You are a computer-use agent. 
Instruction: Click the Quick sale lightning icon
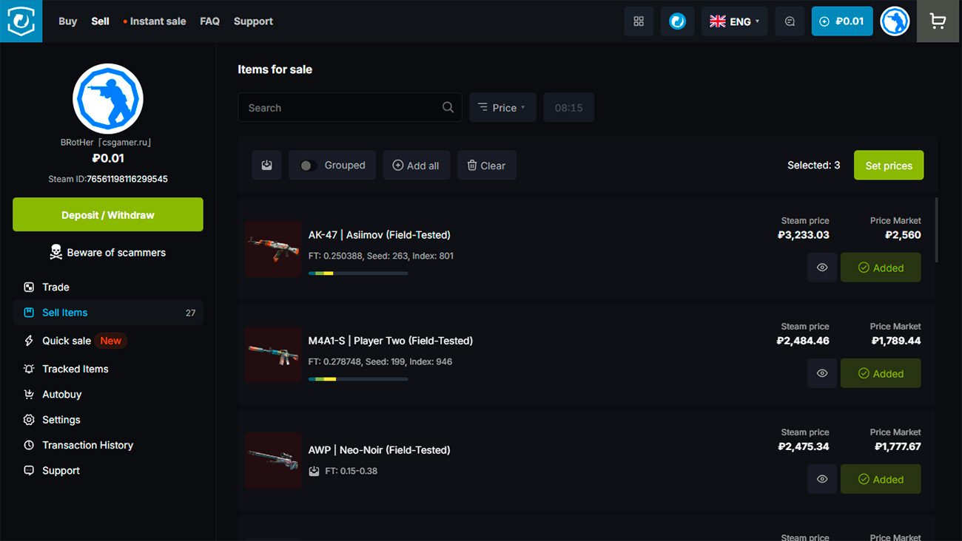point(29,341)
